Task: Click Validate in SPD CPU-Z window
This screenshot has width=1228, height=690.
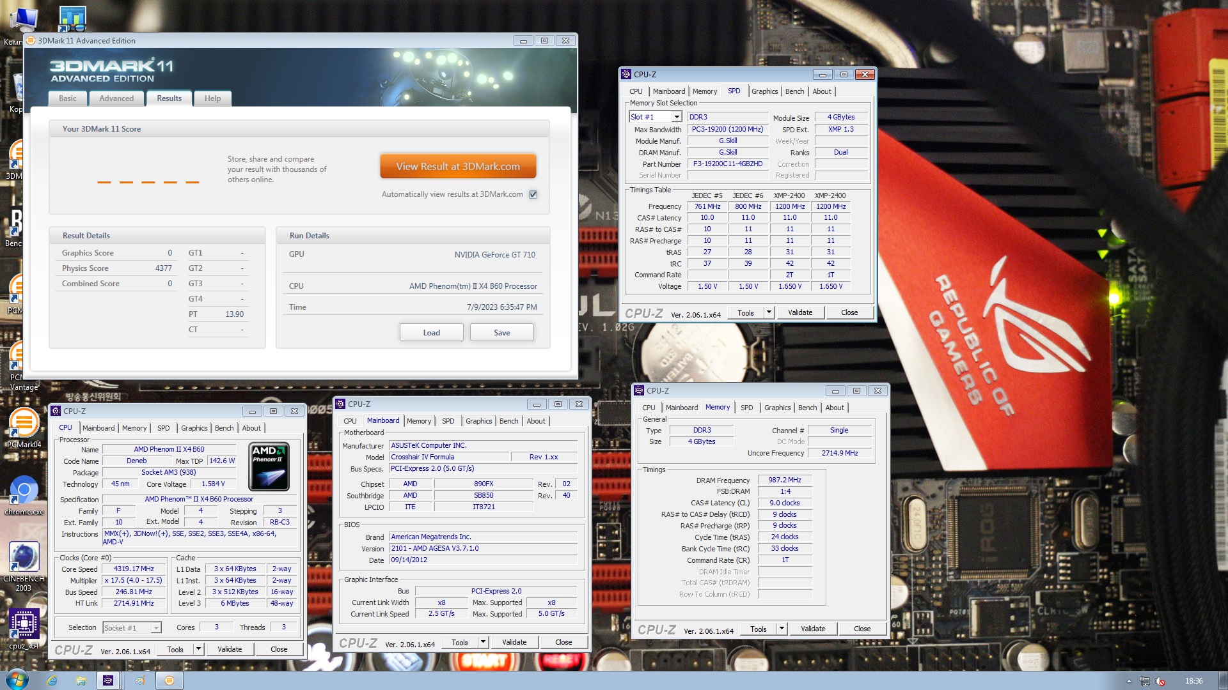Action: pos(800,312)
